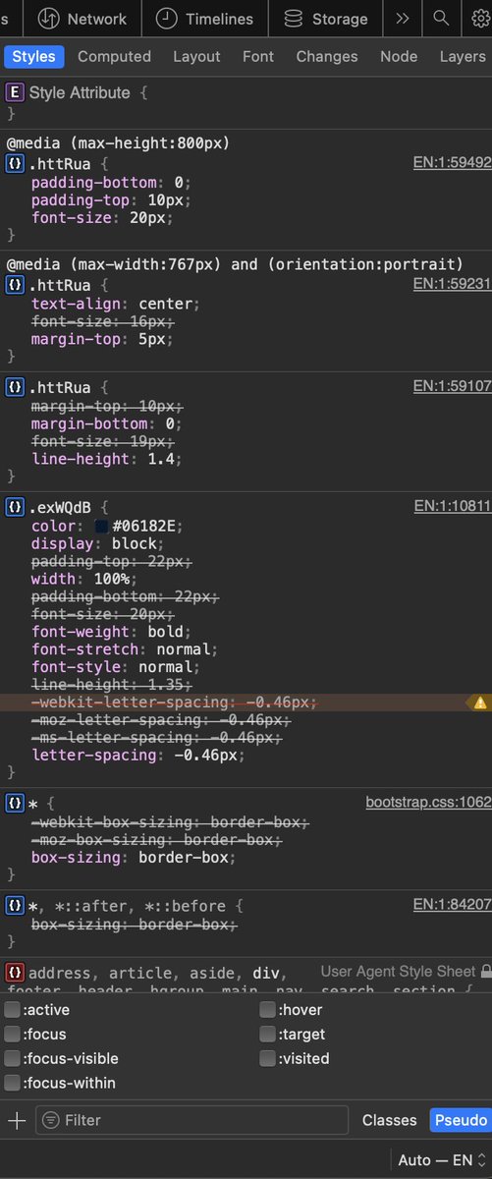Click the Classes button
Image resolution: width=492 pixels, height=1179 pixels.
390,1120
